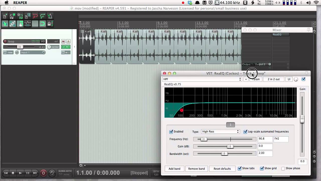
Task: Click the track envelope TRIM button
Action: [x=8, y=53]
